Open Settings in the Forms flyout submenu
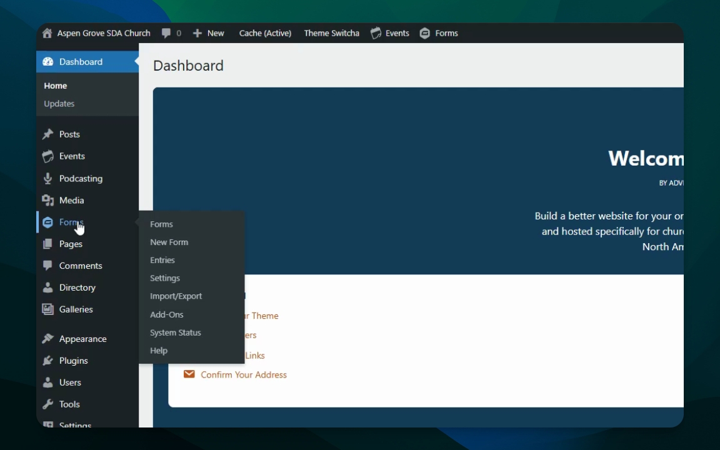Screen dimensions: 720x450 (165, 278)
